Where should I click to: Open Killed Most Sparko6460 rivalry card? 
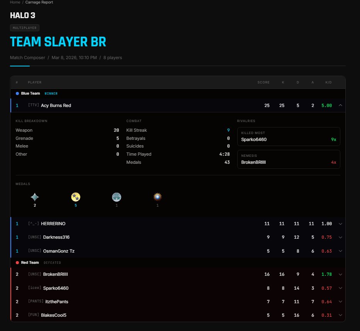click(x=289, y=137)
